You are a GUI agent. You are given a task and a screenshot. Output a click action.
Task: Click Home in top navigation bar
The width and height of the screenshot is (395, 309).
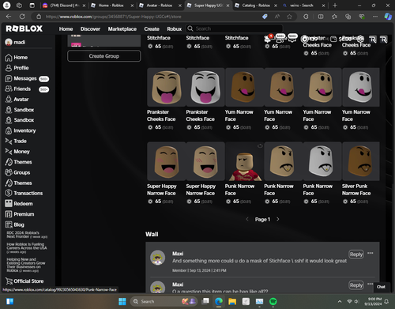pyautogui.click(x=66, y=28)
